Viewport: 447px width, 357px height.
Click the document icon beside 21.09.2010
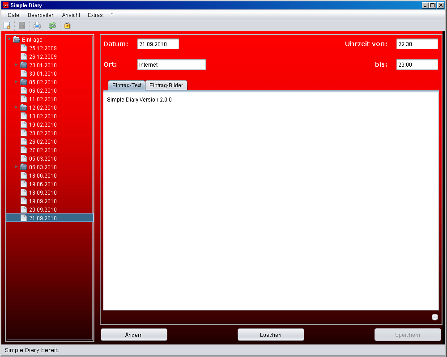[24, 218]
